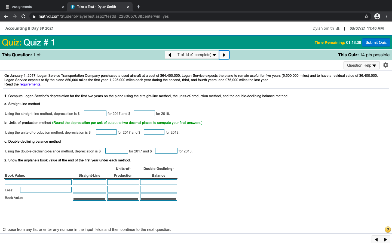Screen dimensions: 392x245
Task: Advance to next question using top arrow
Action: 224,55
